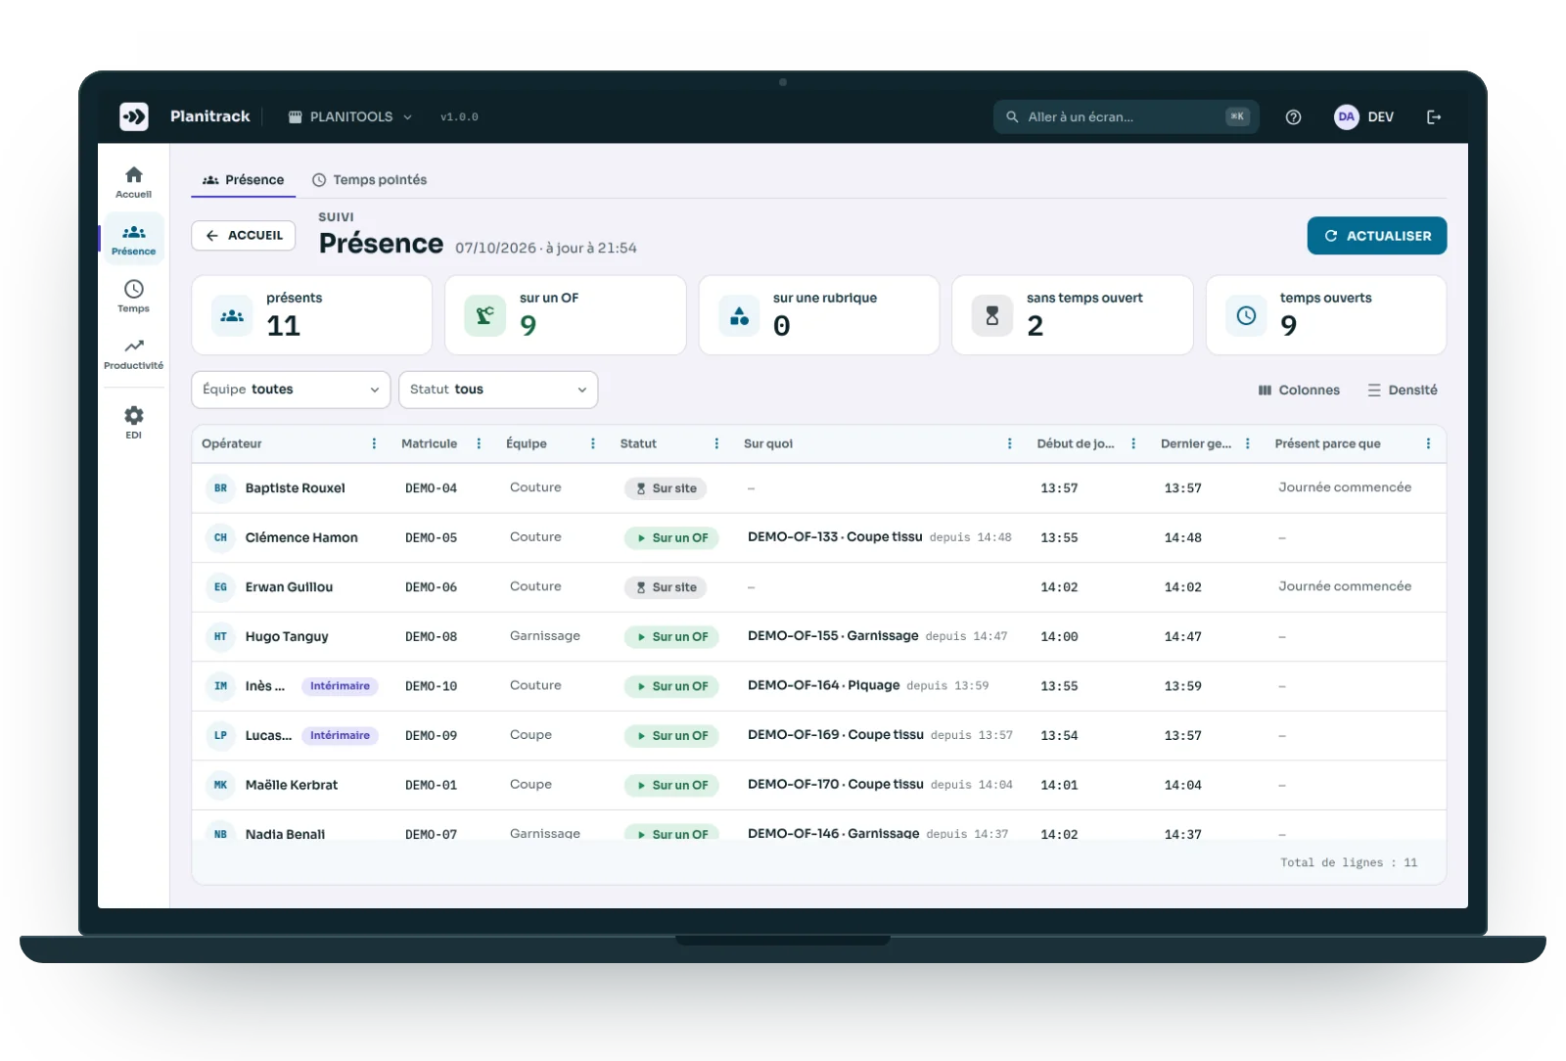Open Temps in the sidebar
The image size is (1566, 1061).
tap(134, 296)
